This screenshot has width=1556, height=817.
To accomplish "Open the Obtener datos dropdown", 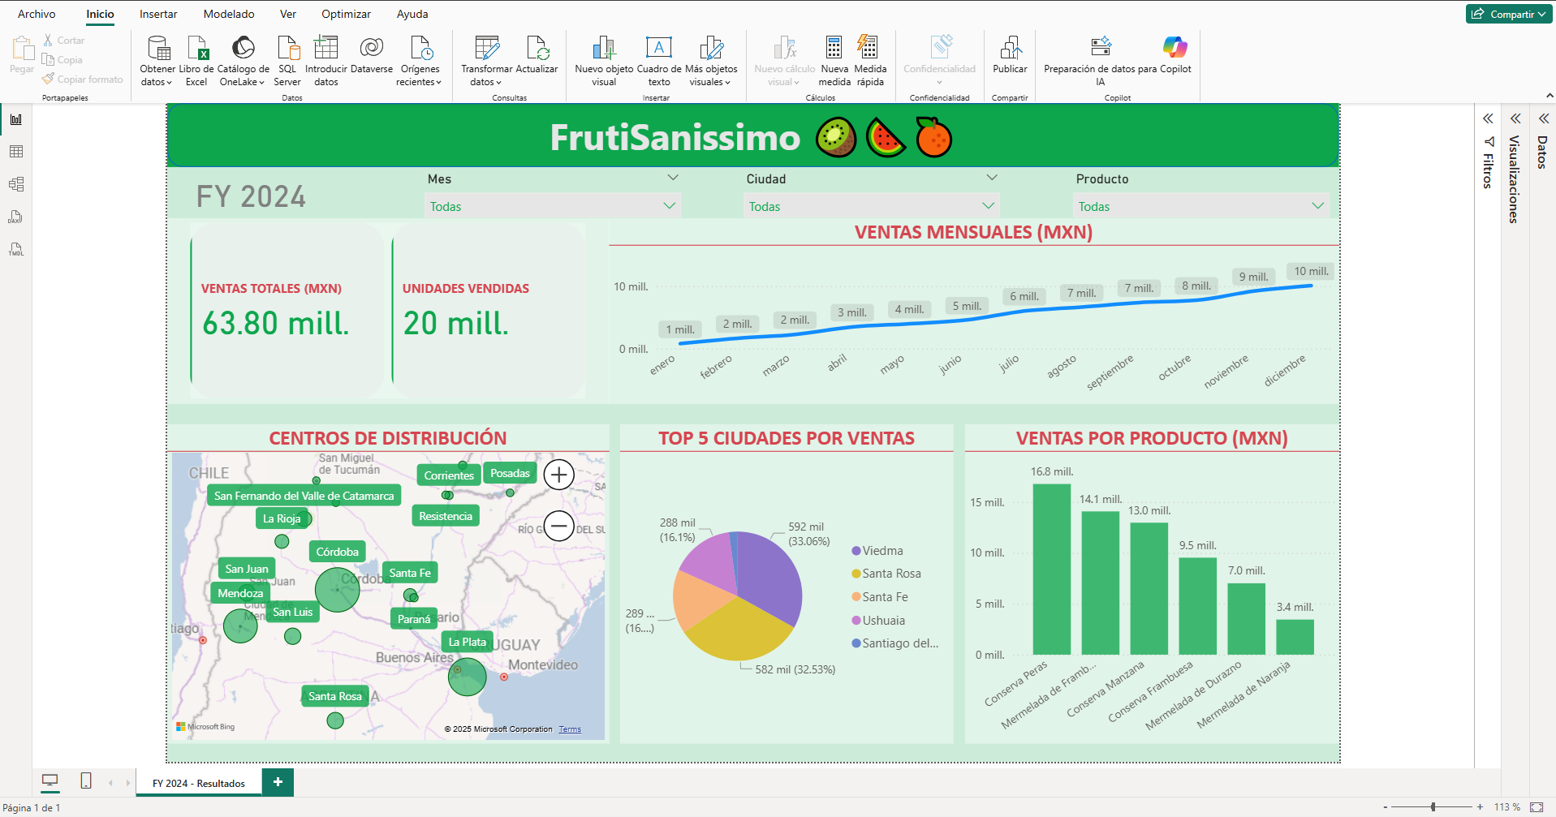I will point(156,61).
